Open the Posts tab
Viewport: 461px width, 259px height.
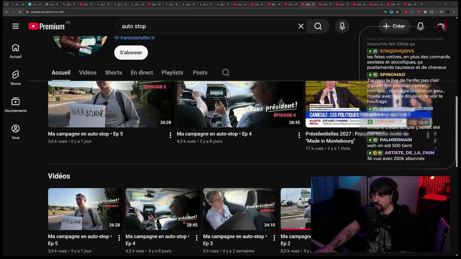[x=200, y=72]
